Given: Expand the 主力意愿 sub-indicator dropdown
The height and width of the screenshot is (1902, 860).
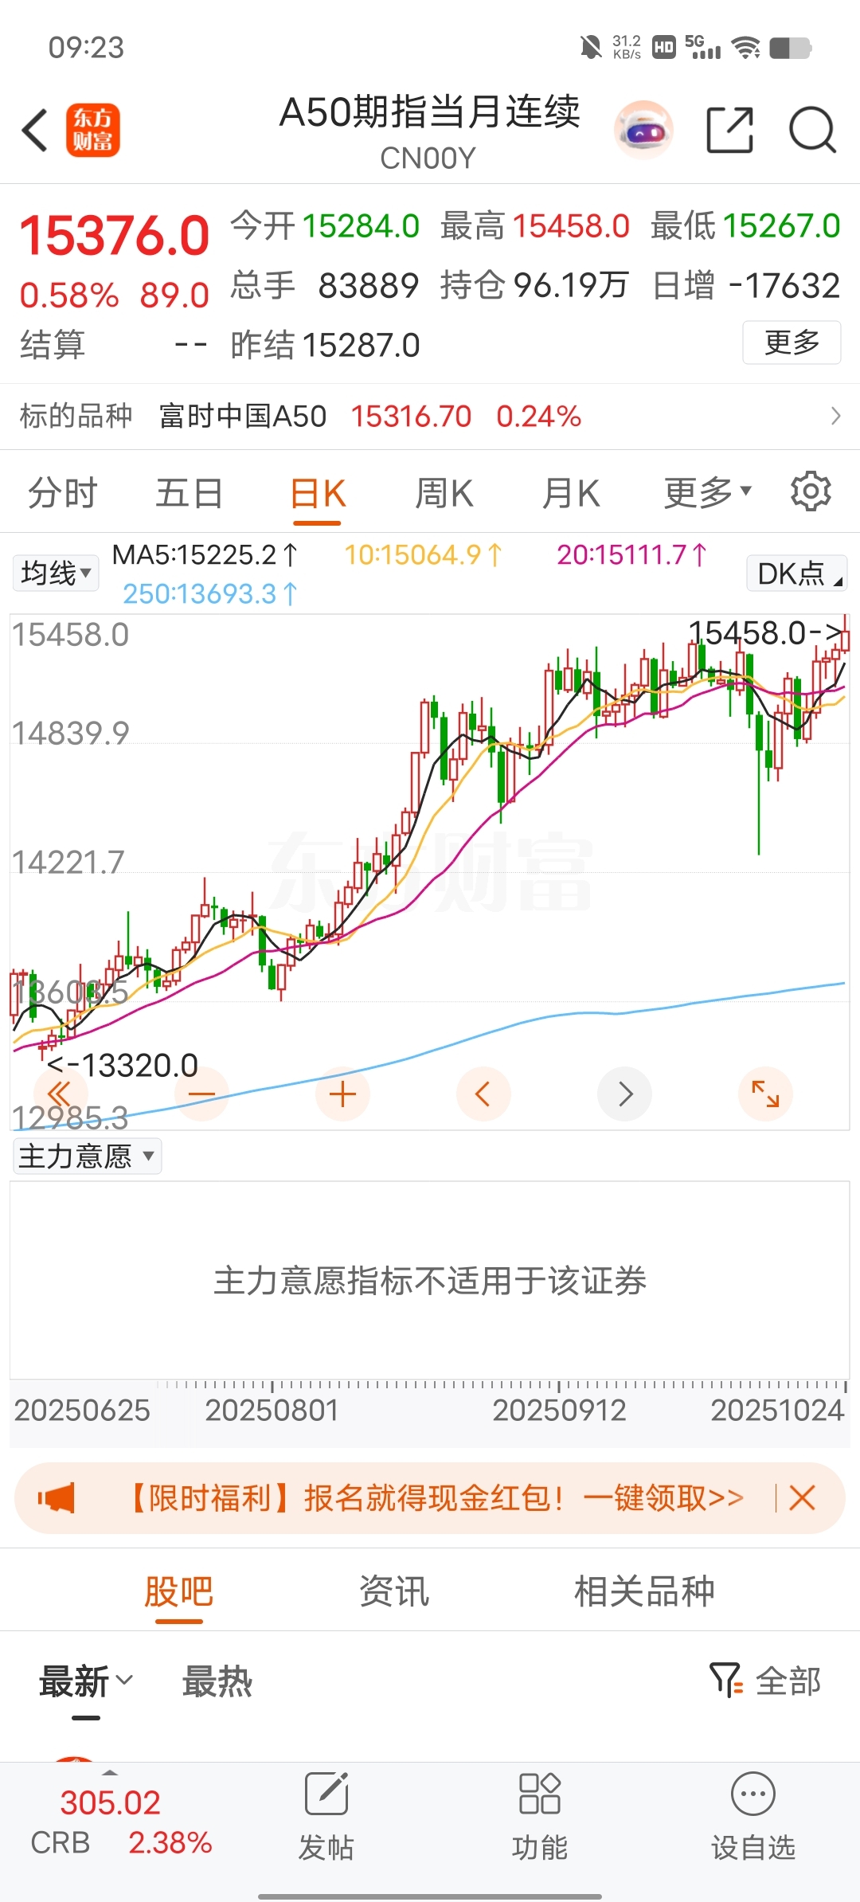Looking at the screenshot, I should (x=87, y=1156).
